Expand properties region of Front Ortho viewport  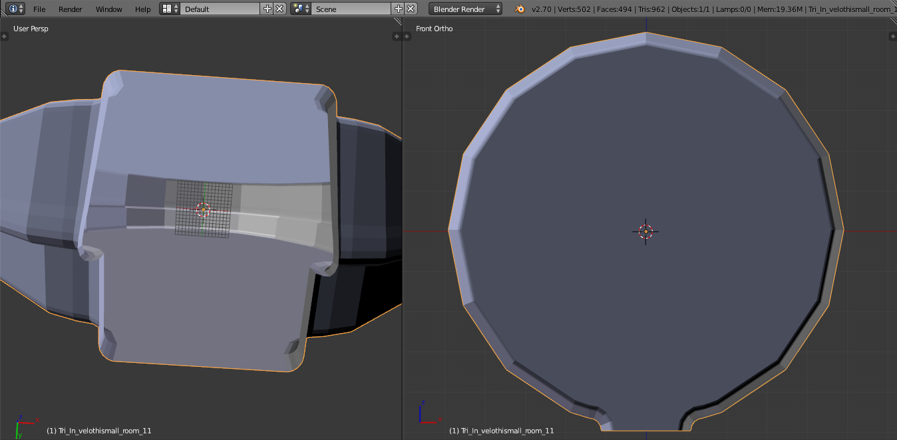892,37
